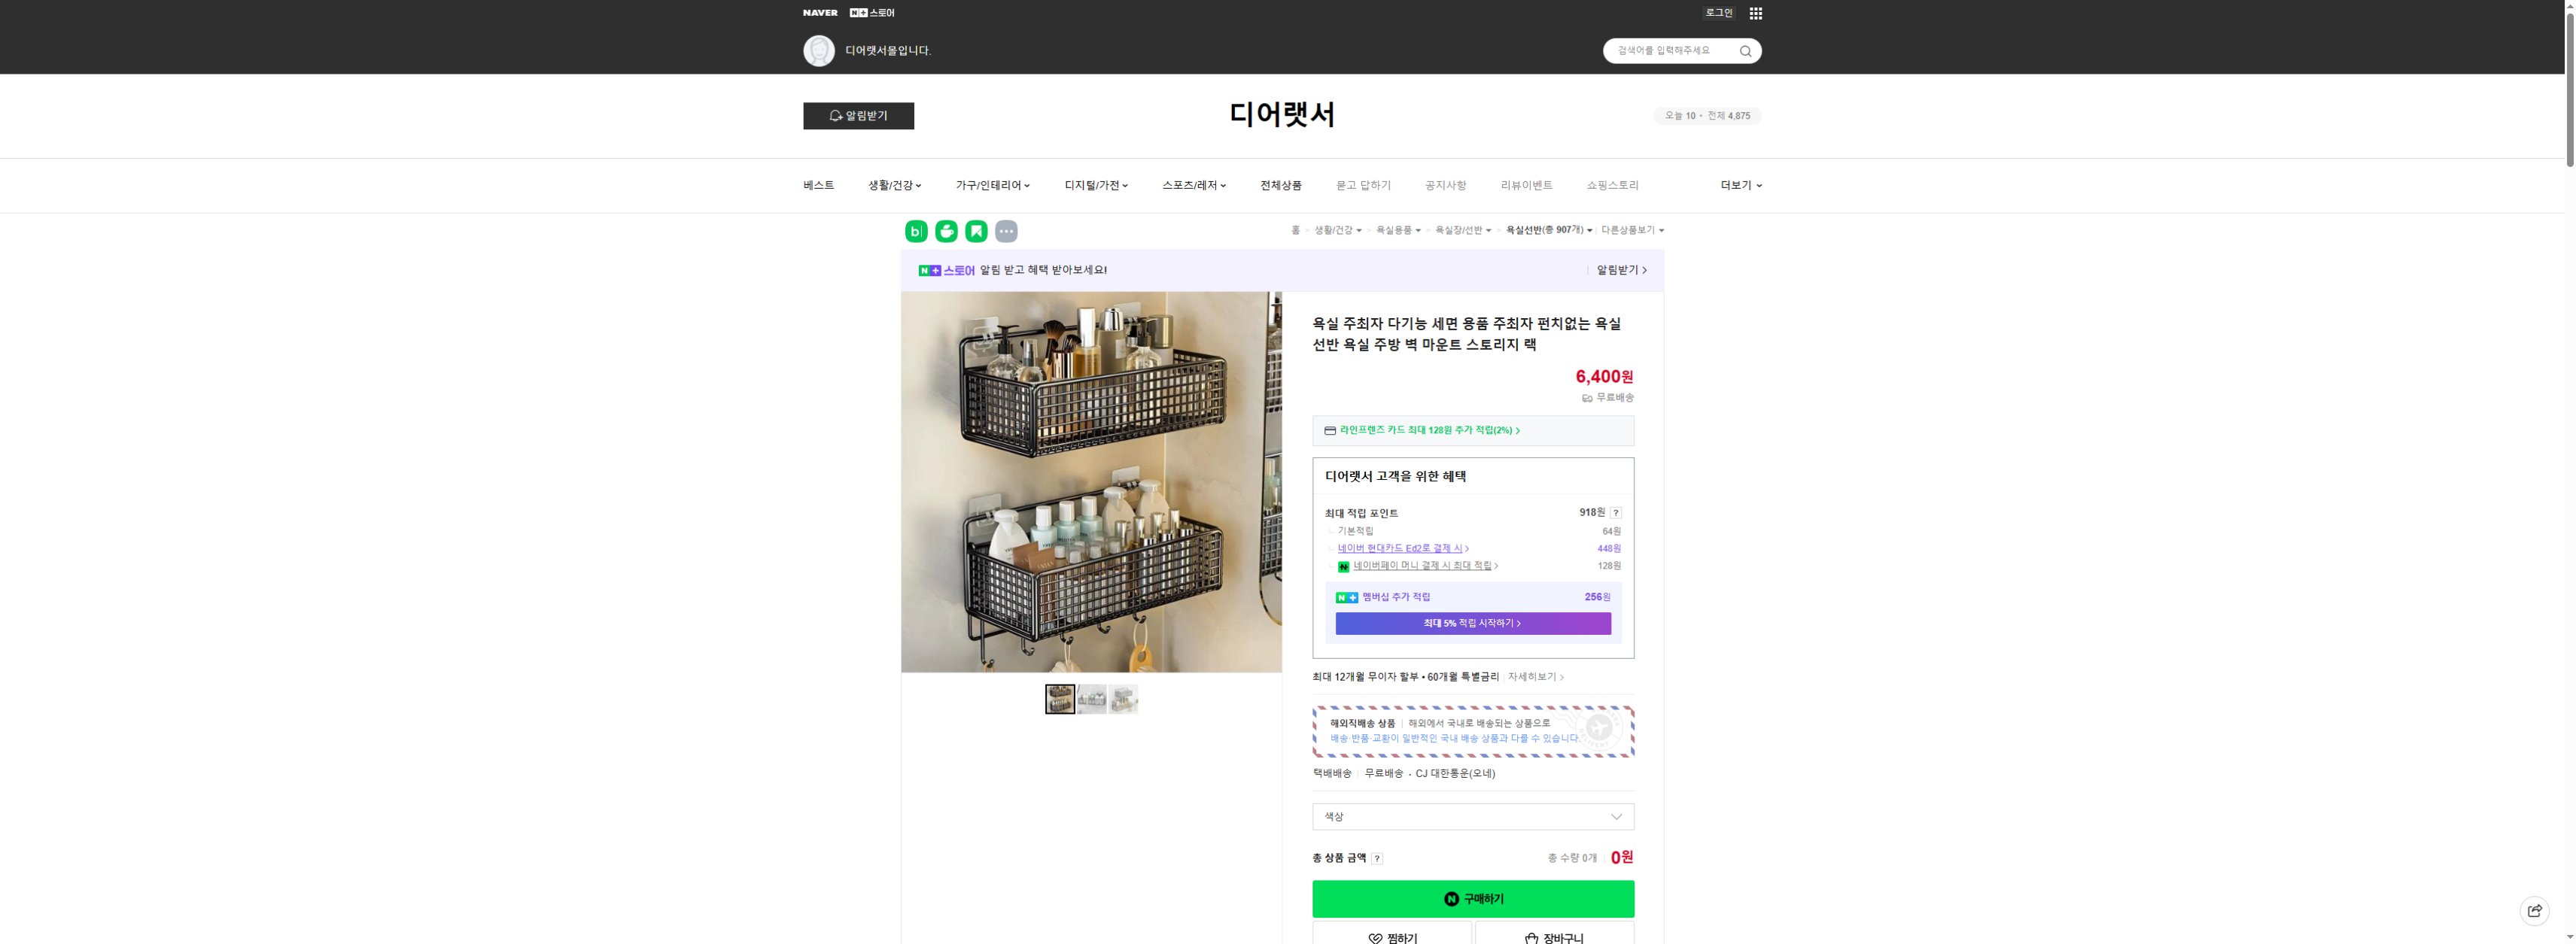Click the 알림받기 notification button
This screenshot has width=2576, height=944.
[858, 116]
